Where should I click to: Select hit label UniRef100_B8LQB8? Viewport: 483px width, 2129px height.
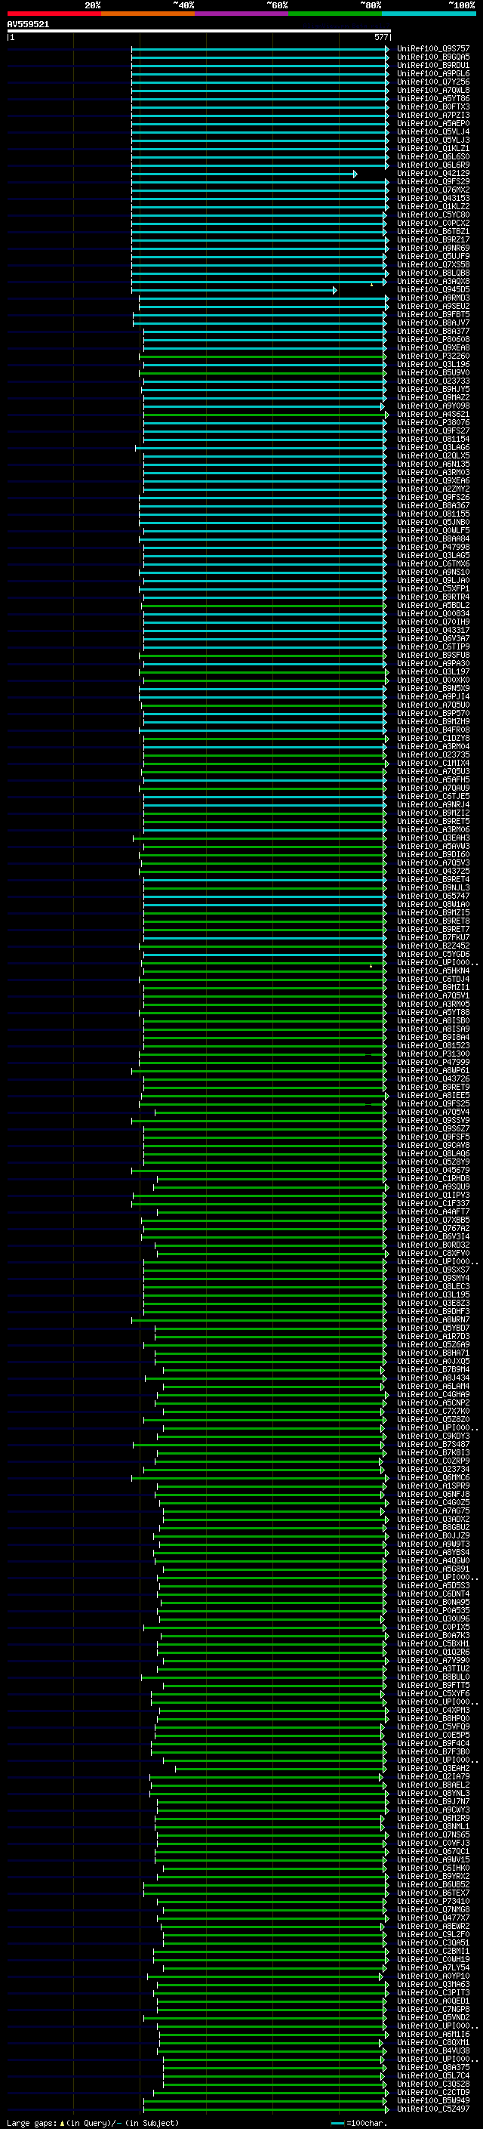432,273
